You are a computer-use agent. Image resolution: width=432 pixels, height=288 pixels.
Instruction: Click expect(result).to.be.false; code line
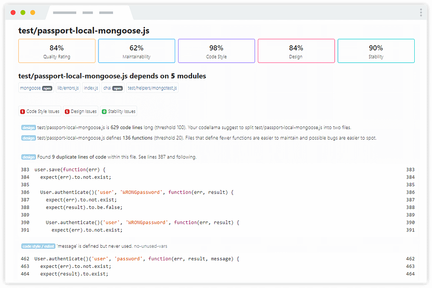[x=84, y=207]
